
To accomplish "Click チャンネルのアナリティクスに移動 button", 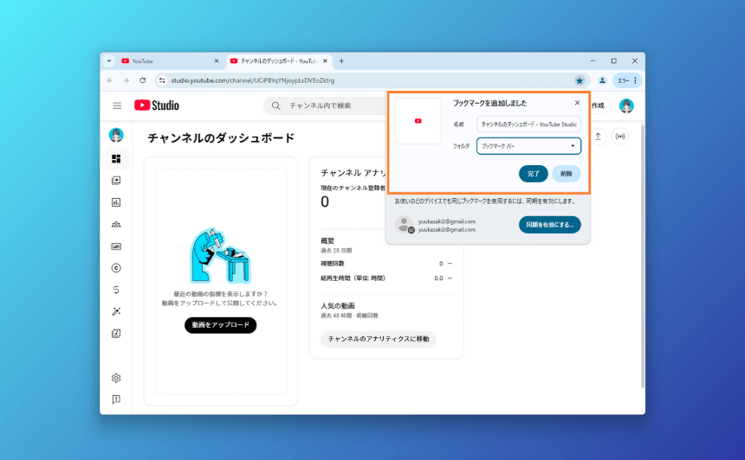I will (x=379, y=339).
